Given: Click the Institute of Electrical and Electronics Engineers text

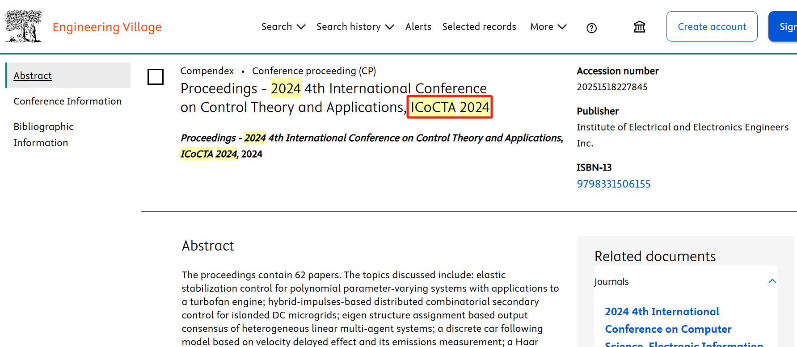Looking at the screenshot, I should 683,135.
